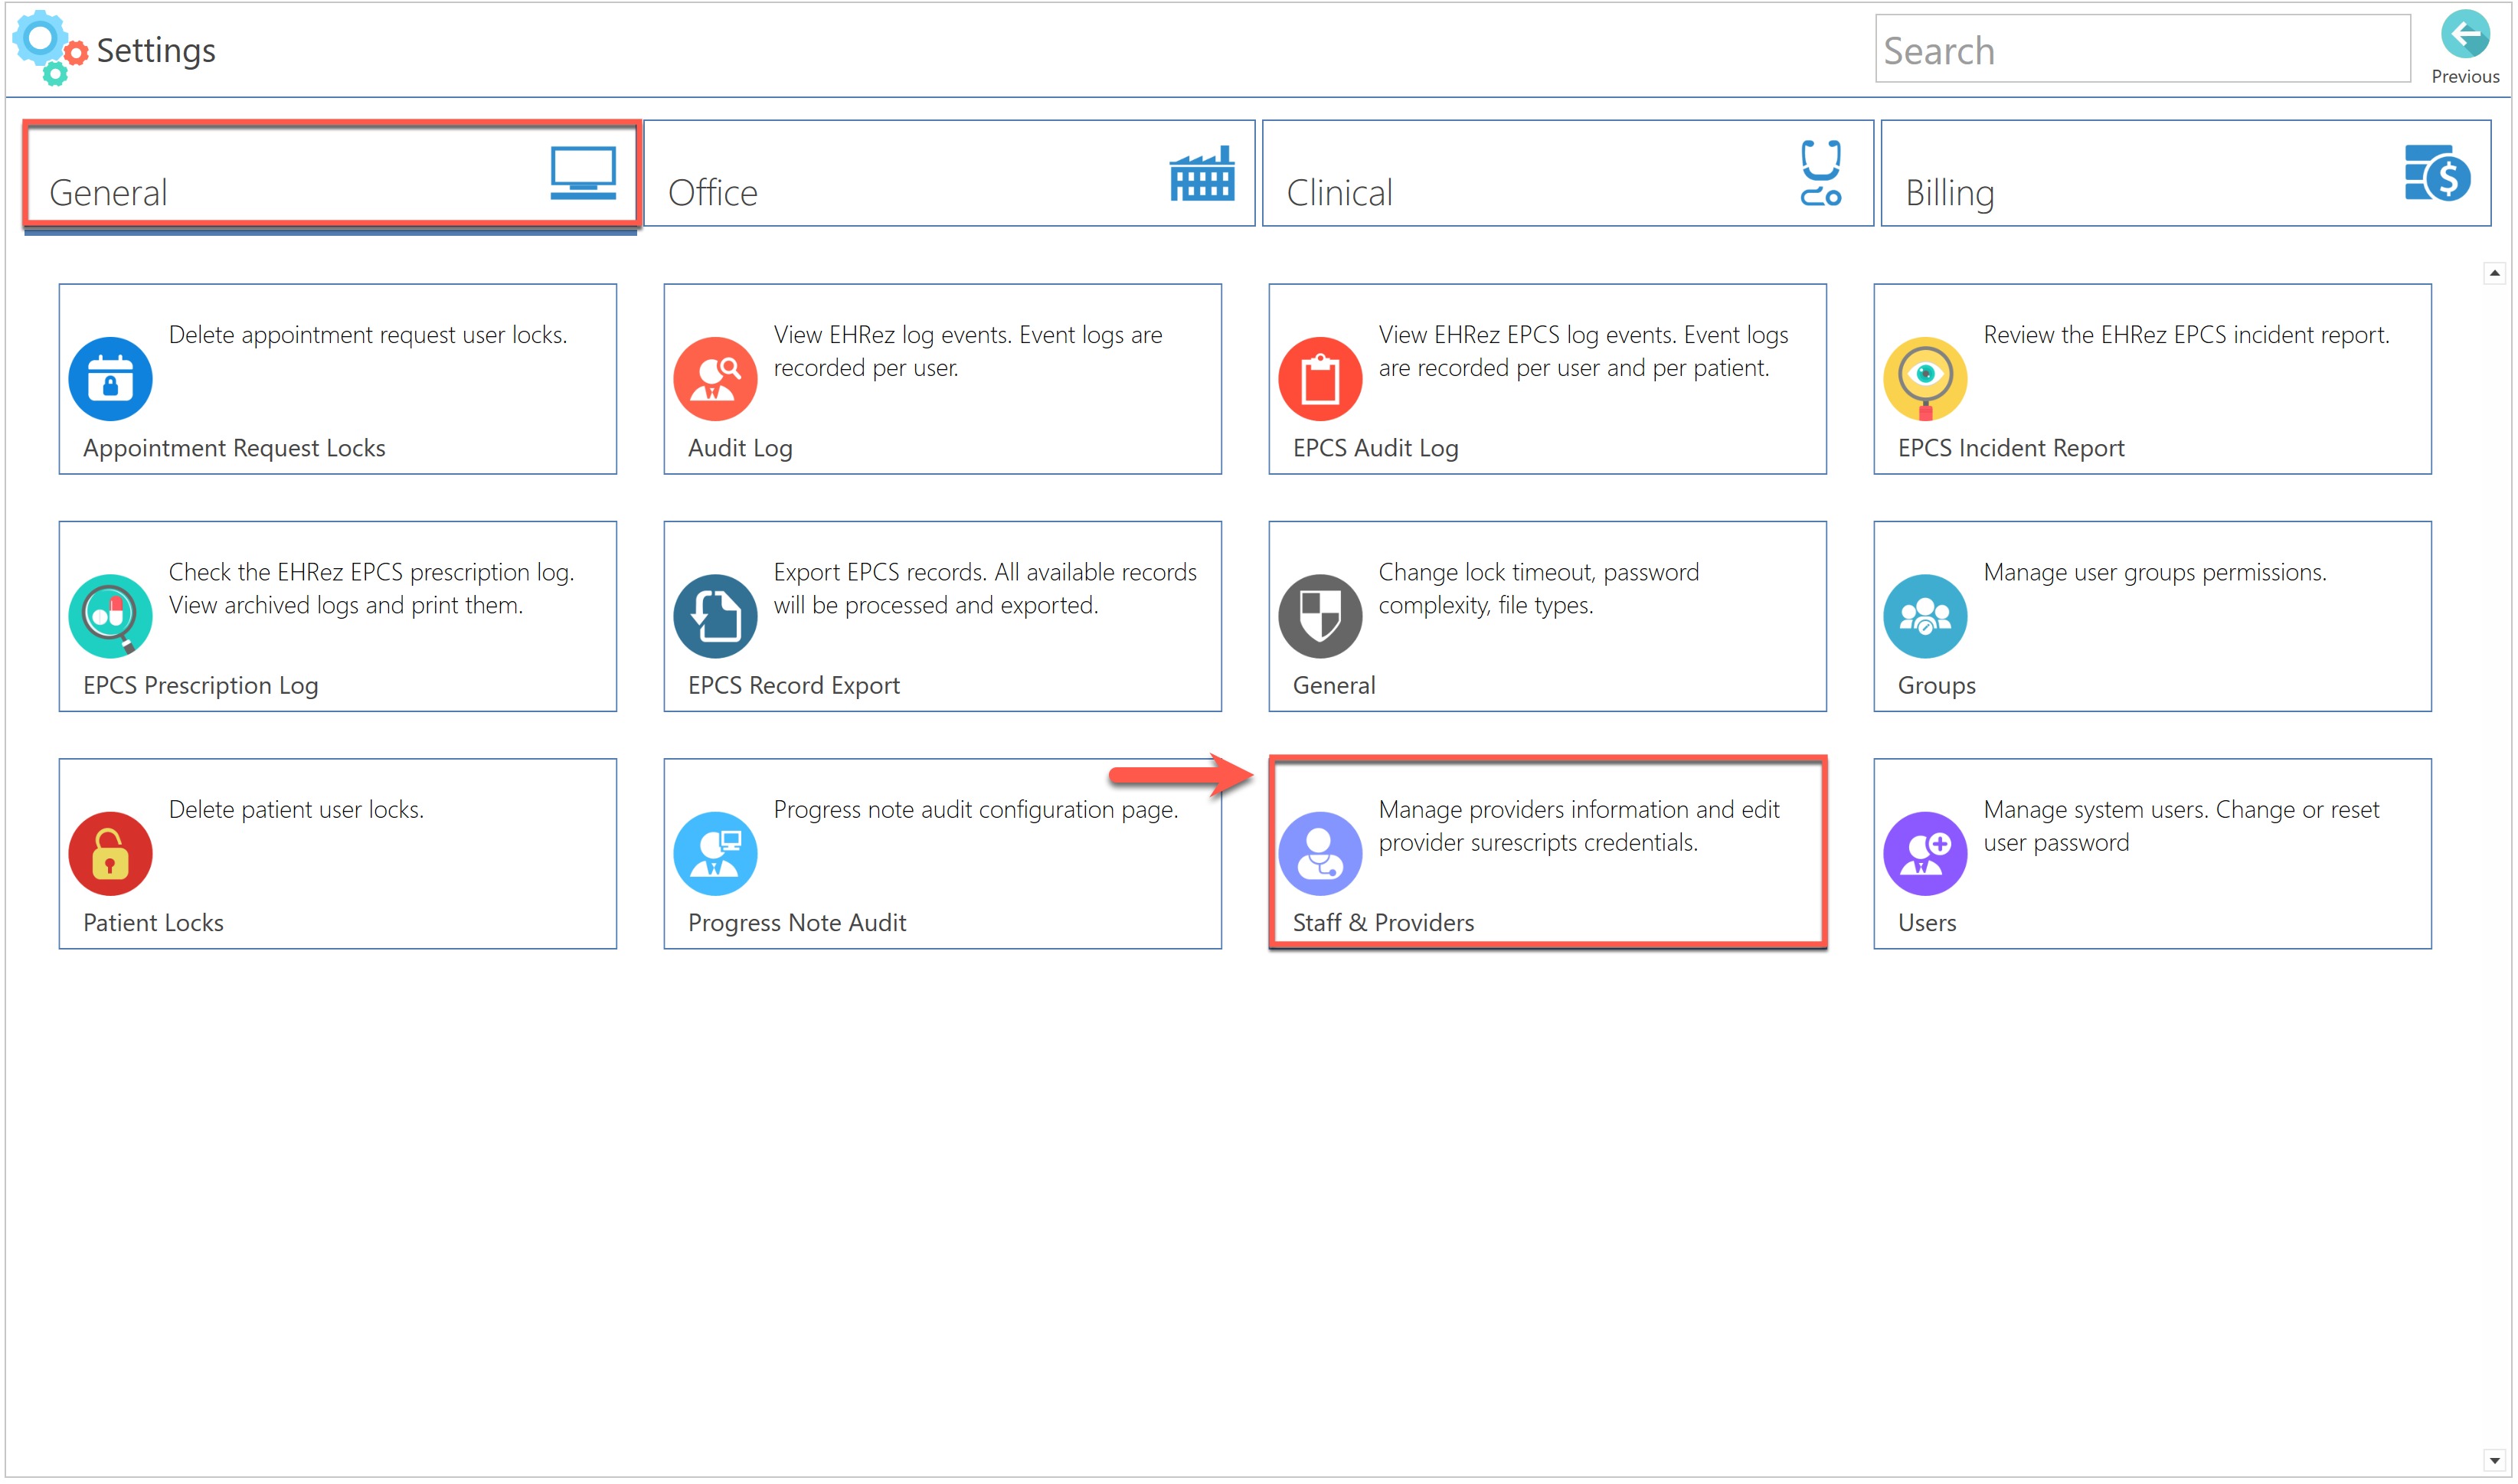The height and width of the screenshot is (1484, 2518).
Task: Click the Progress Note Audit icon
Action: click(x=715, y=853)
